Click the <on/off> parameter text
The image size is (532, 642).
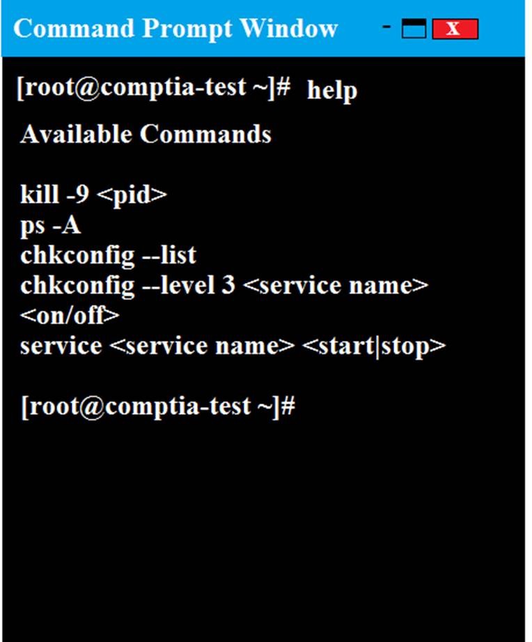click(x=70, y=315)
